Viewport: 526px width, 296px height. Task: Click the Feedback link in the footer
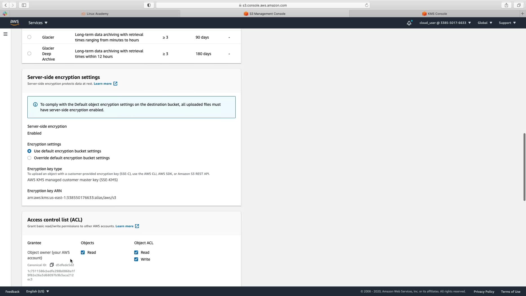tap(12, 291)
